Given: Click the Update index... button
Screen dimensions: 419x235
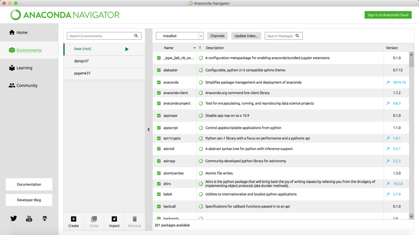Looking at the screenshot, I should click(246, 36).
